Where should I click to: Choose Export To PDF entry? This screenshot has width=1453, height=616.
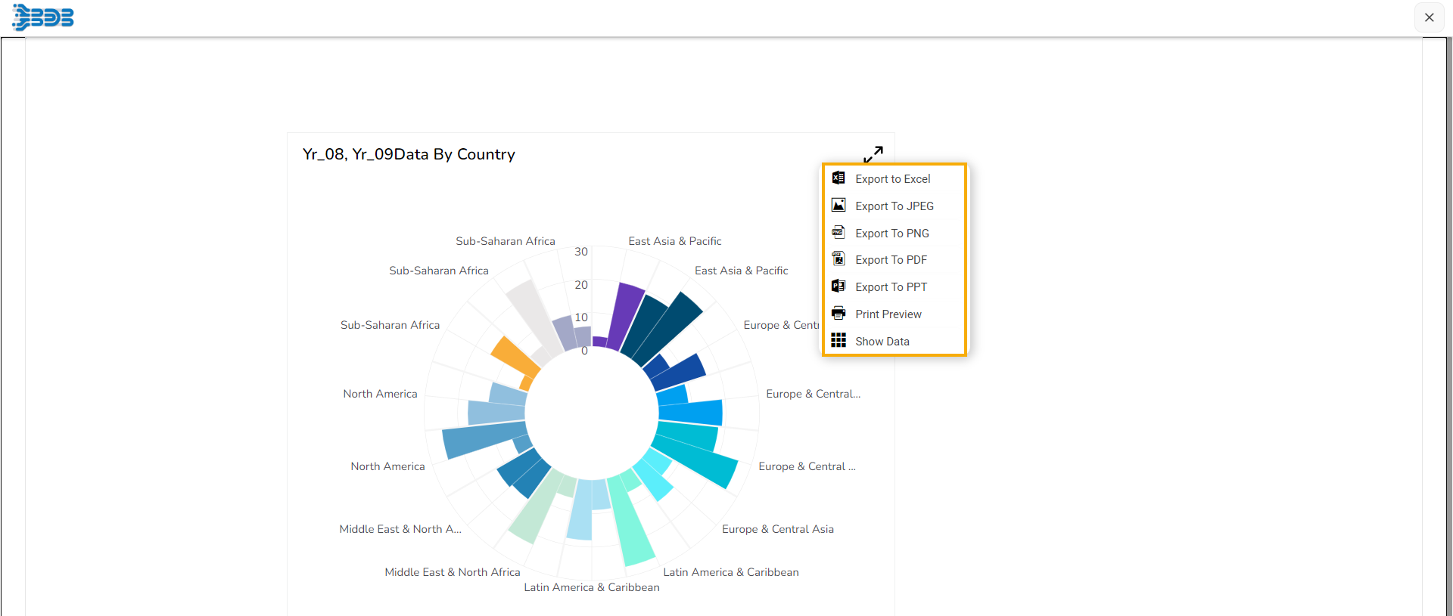891,260
